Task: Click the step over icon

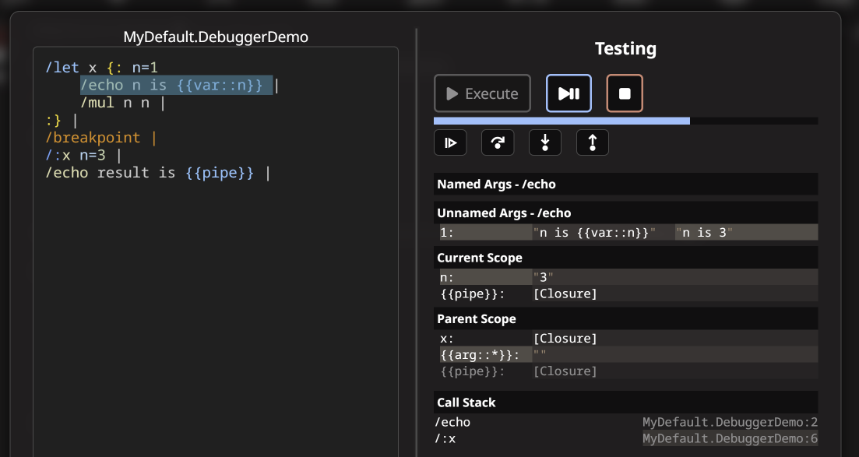Action: (498, 142)
